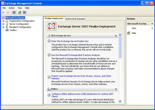Toggle Show/Hide Console Tree toolbar icon
This screenshot has height=110, width=155.
[14, 13]
